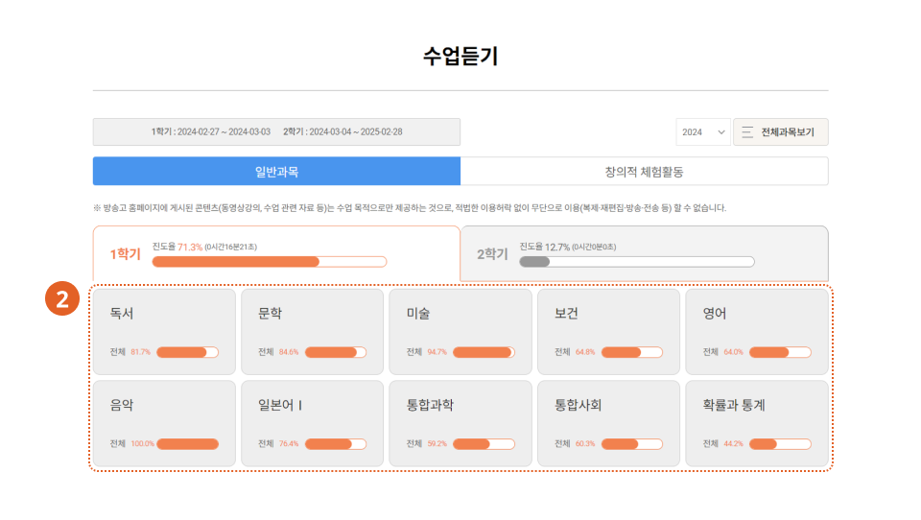Click the 전체과목보기 button
Viewport: 921px width, 520px height.
(x=781, y=132)
